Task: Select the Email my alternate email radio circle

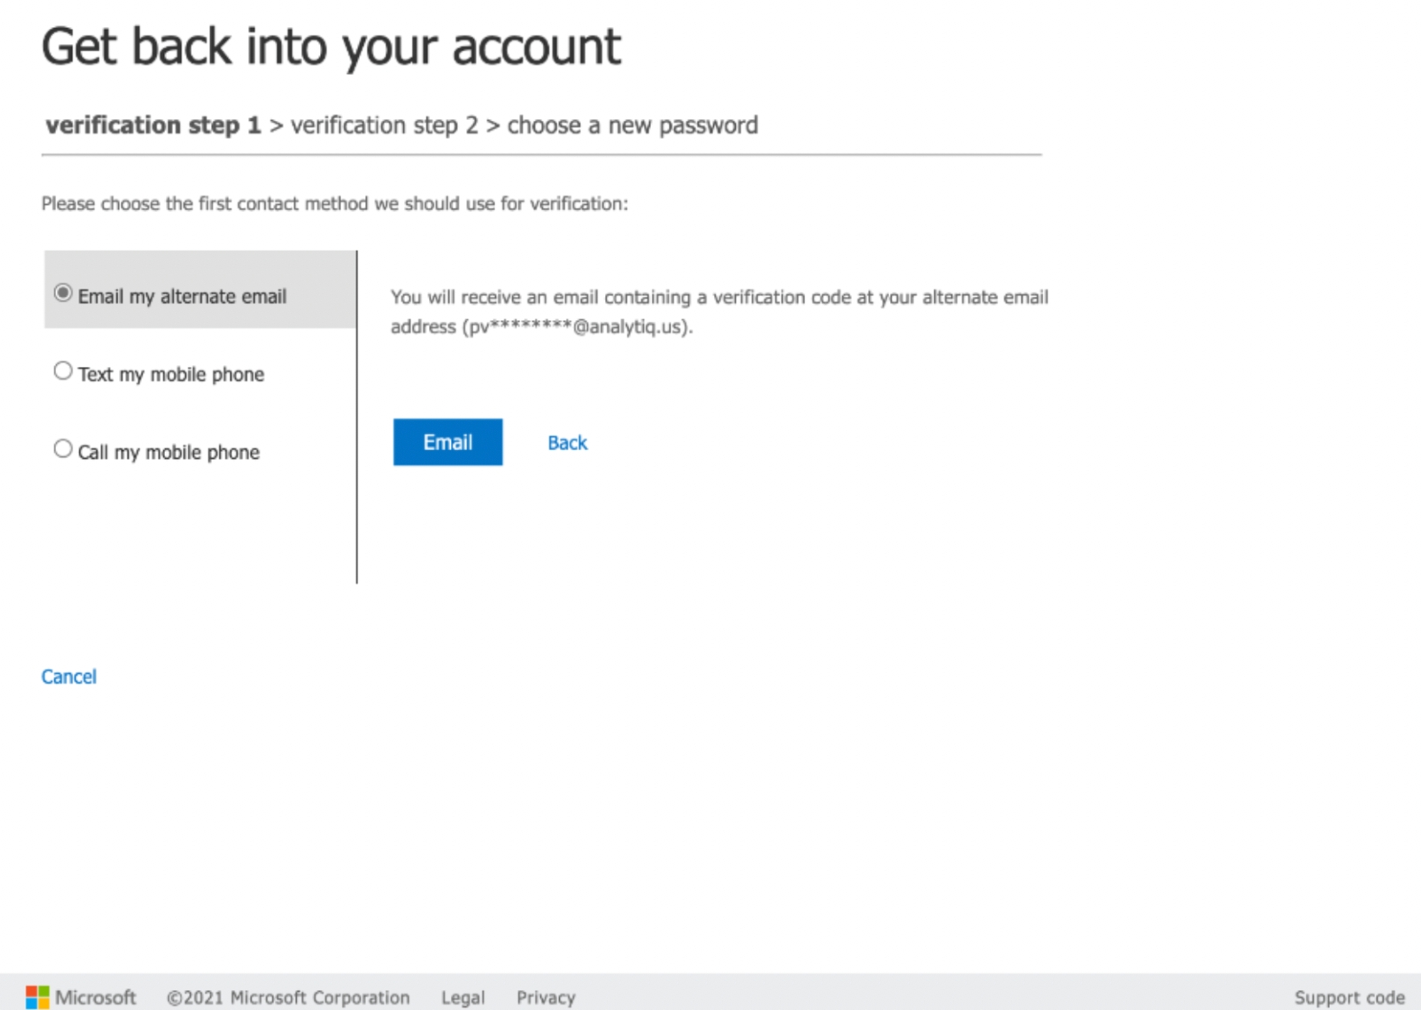Action: point(63,293)
